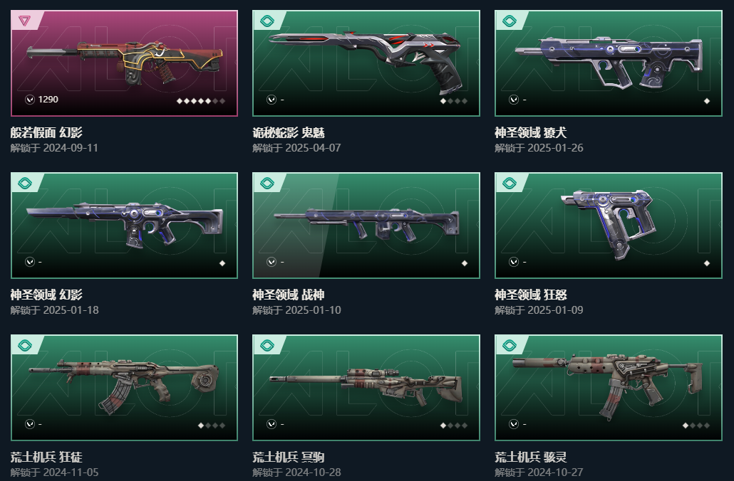Screen dimensions: 734x481
Task: Select the 般若假面 幻影 weapon image
Action: point(125,62)
